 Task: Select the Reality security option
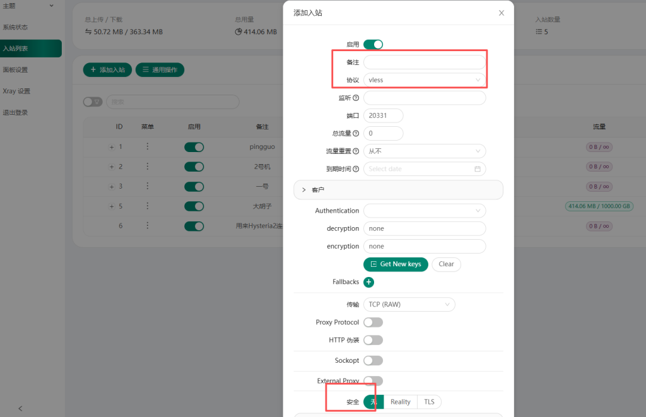(400, 402)
